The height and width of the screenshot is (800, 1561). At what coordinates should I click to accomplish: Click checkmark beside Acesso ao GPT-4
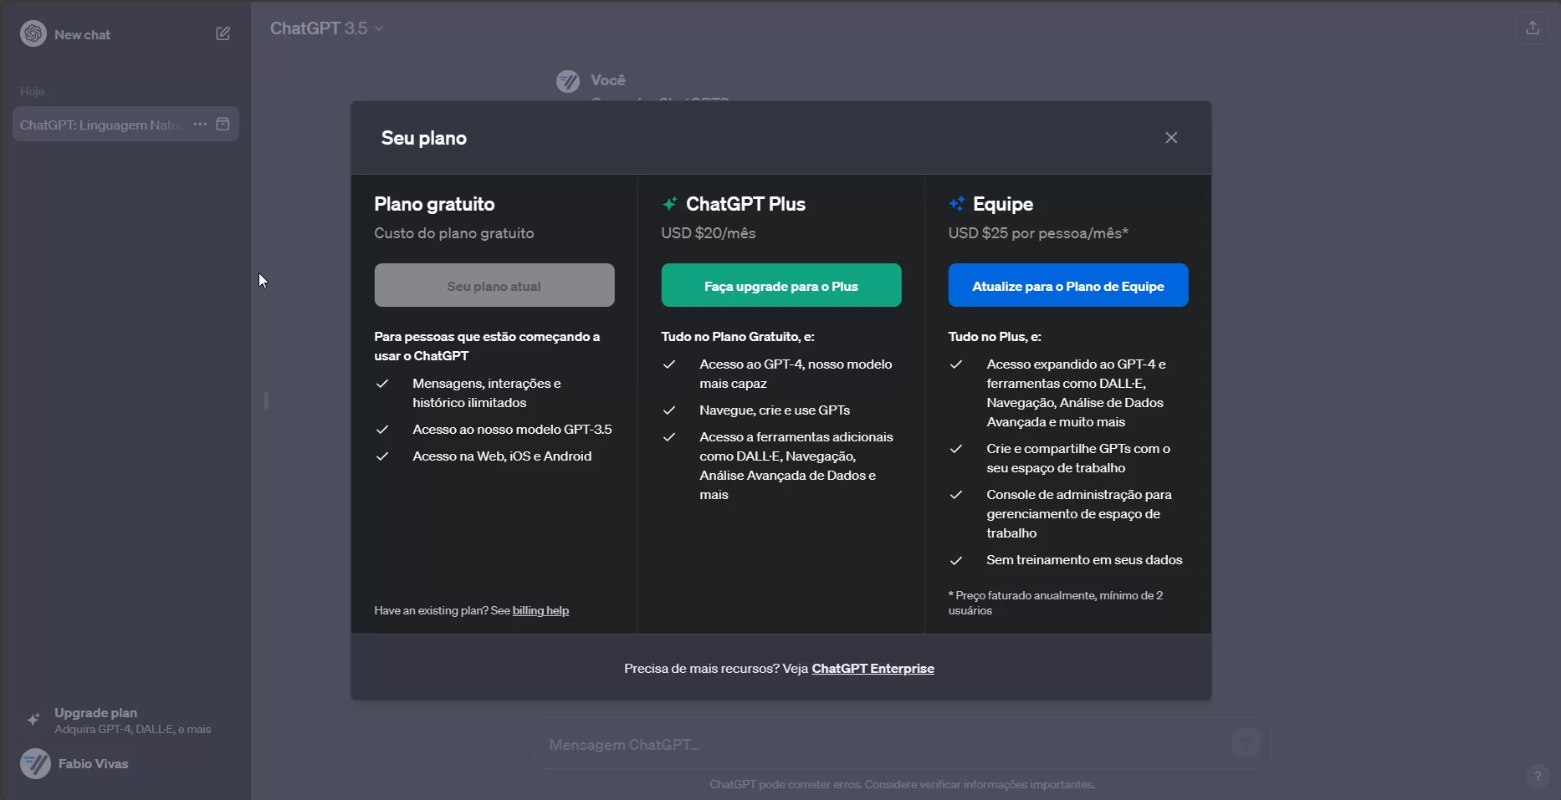[x=669, y=364]
